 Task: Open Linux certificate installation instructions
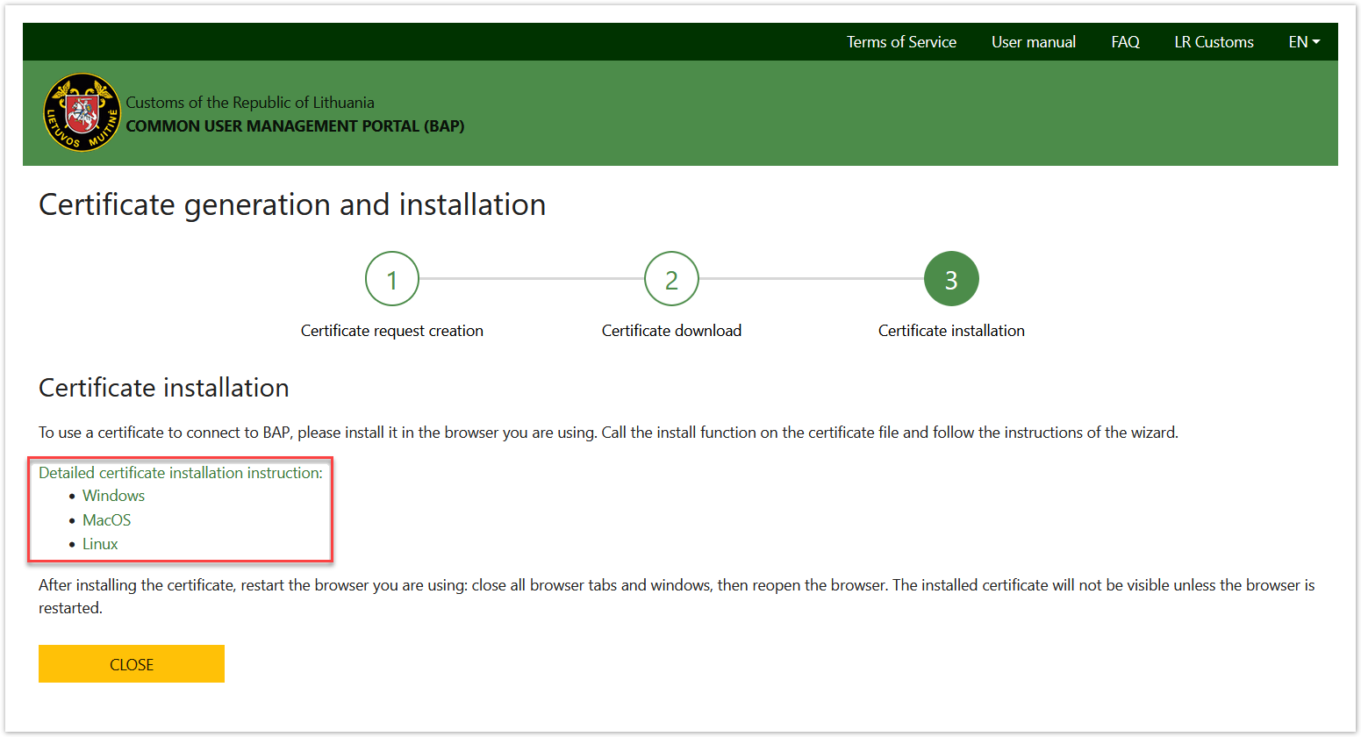[100, 544]
